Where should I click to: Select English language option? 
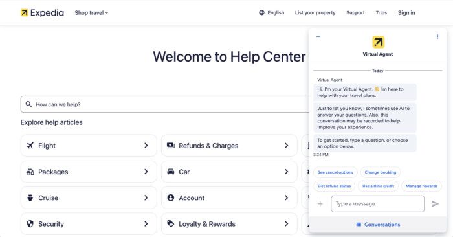(276, 13)
